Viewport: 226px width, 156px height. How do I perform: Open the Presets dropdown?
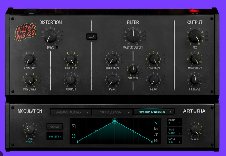55,136
